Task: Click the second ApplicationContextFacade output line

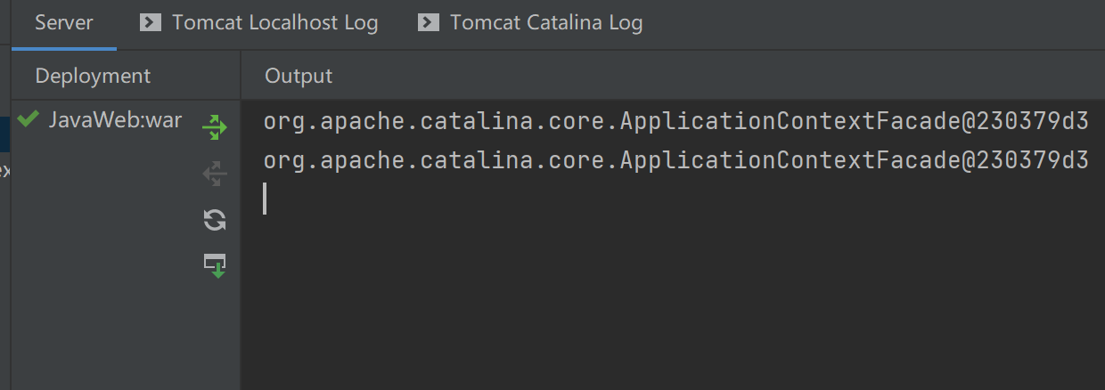Action: tap(676, 160)
